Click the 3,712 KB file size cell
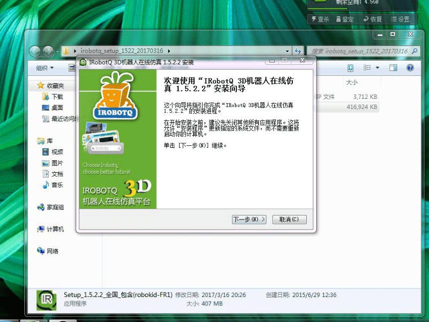Viewport: 429px width, 322px height. [365, 97]
